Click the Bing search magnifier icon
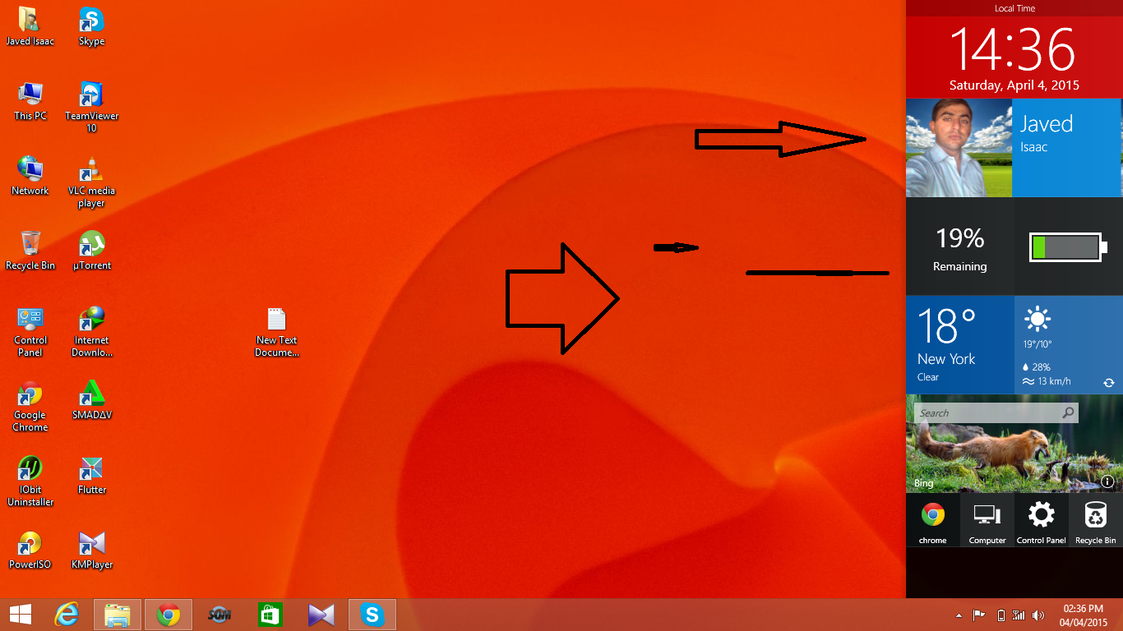 coord(1068,412)
